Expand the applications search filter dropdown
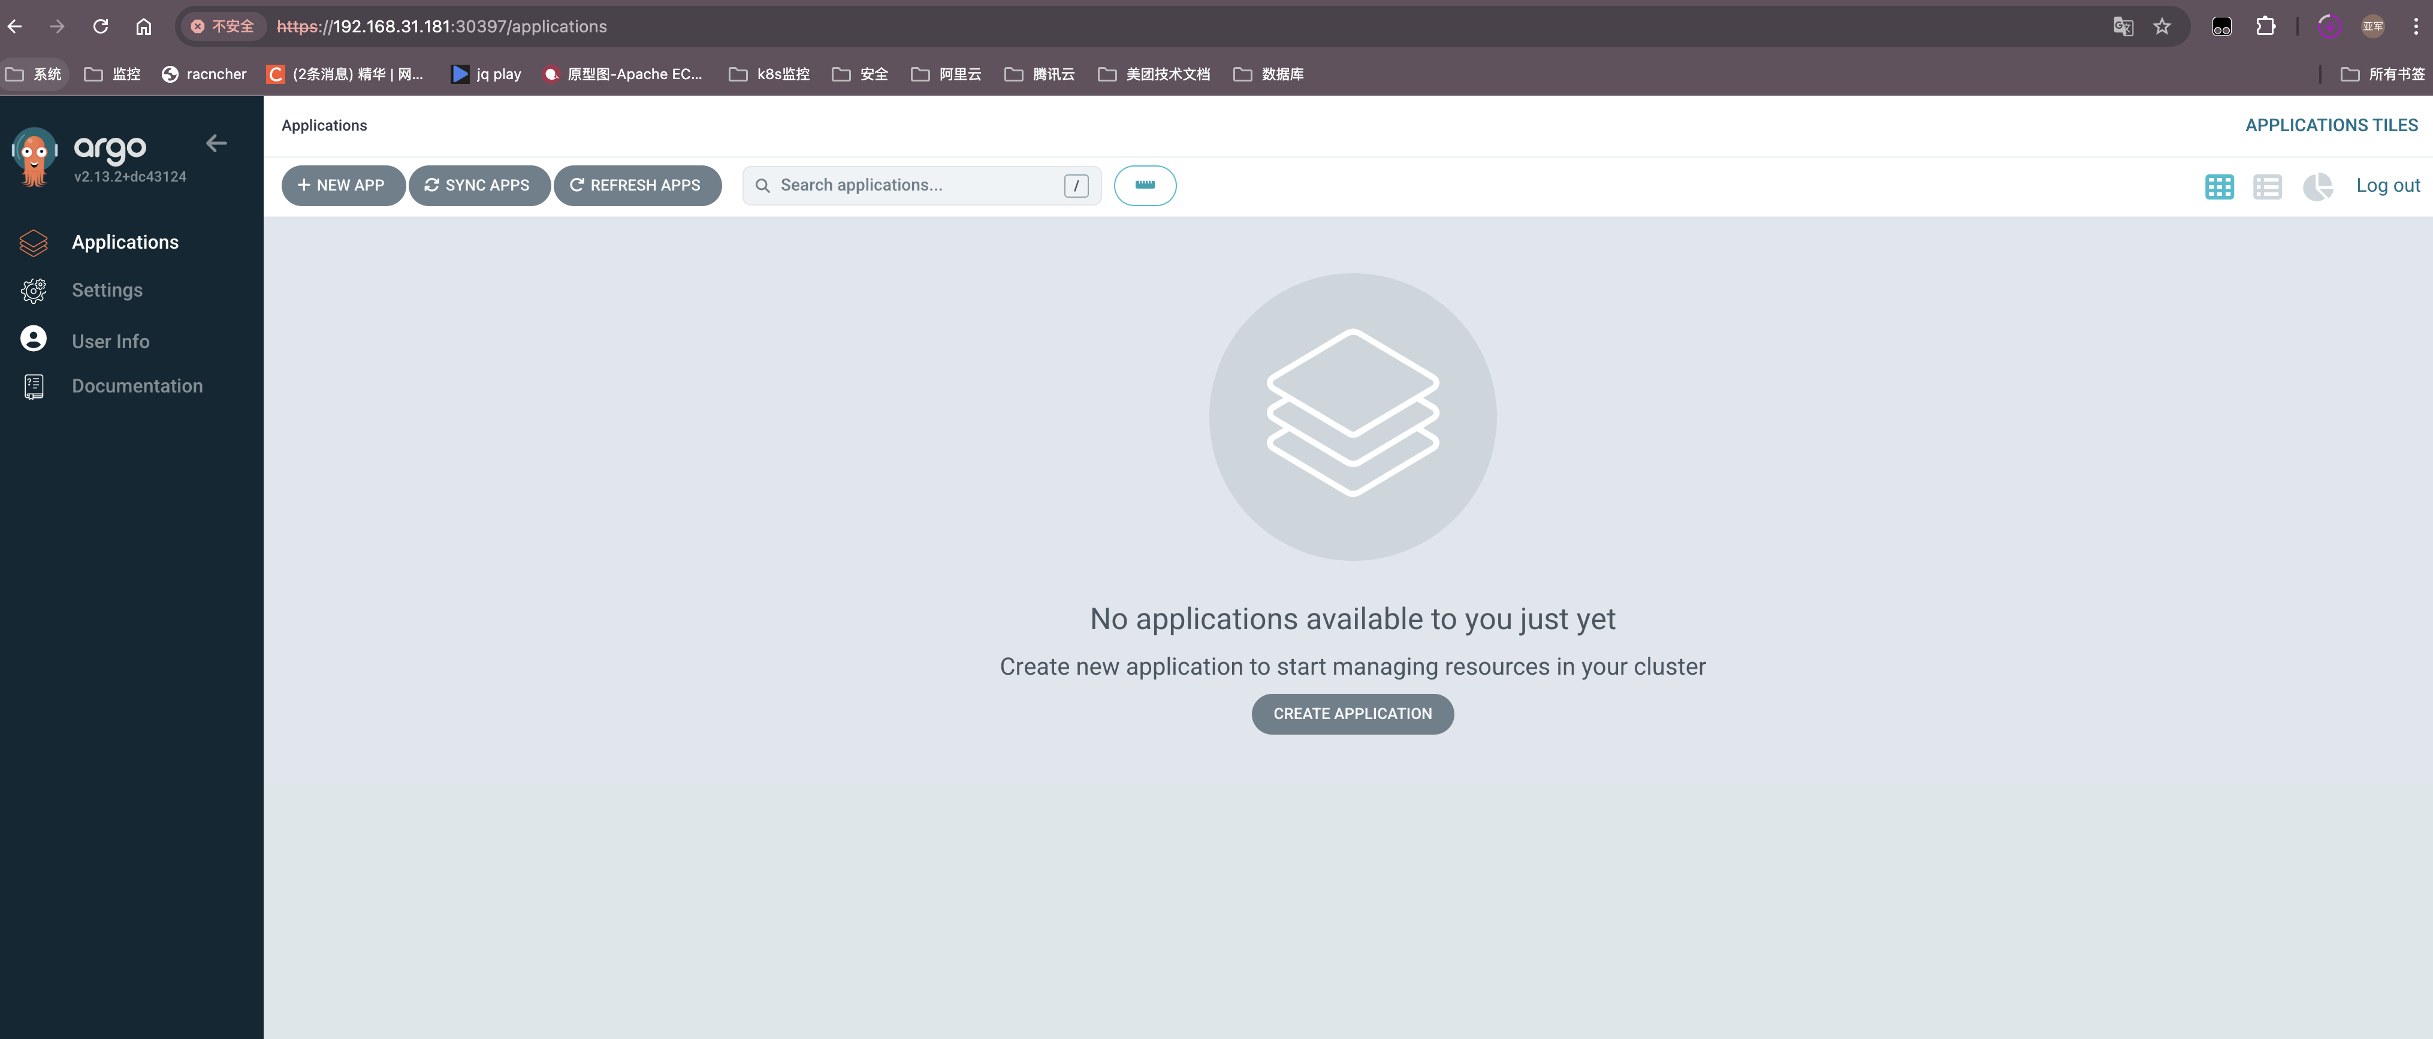Screen dimensions: 2433x1039 1145,185
